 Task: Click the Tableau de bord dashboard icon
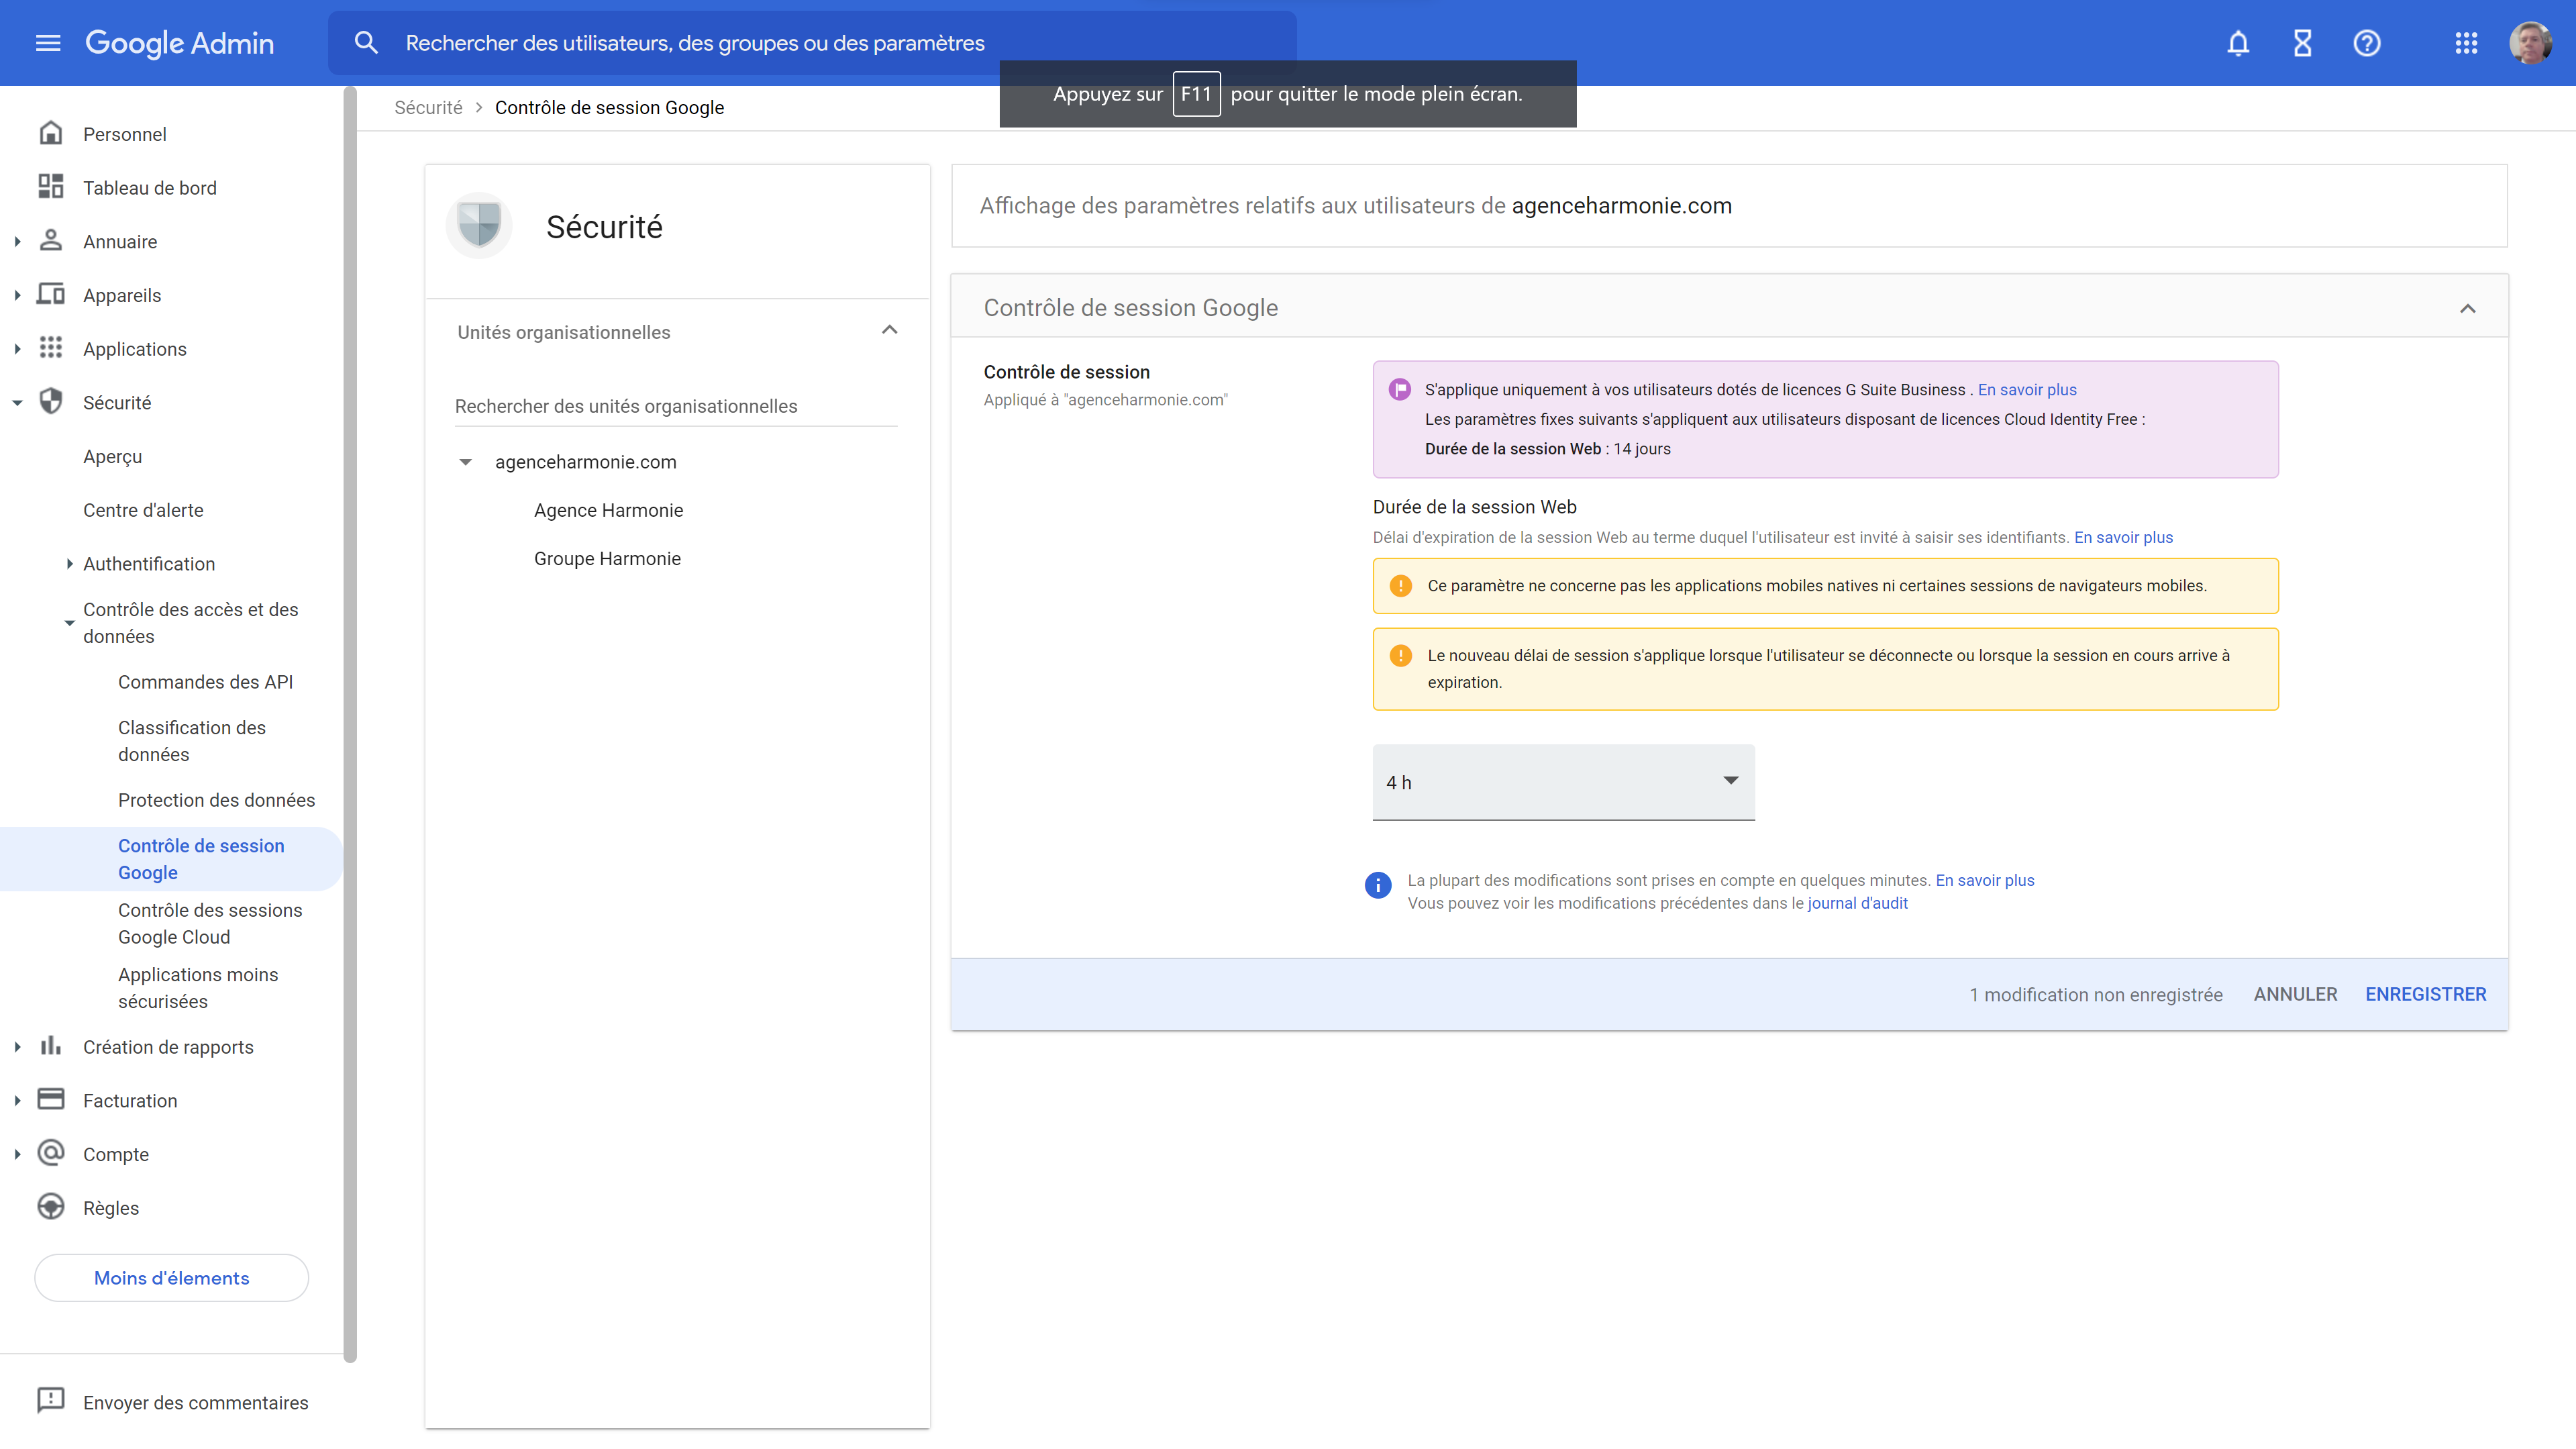click(x=51, y=187)
